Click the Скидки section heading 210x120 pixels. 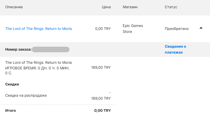click(12, 84)
